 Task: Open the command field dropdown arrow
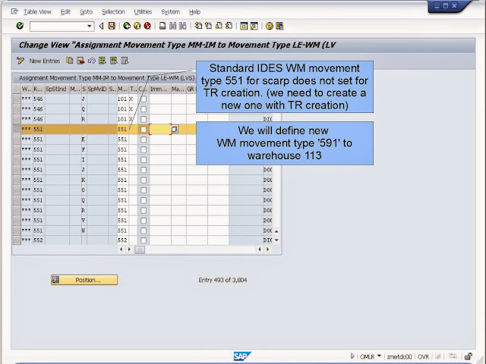coord(90,26)
